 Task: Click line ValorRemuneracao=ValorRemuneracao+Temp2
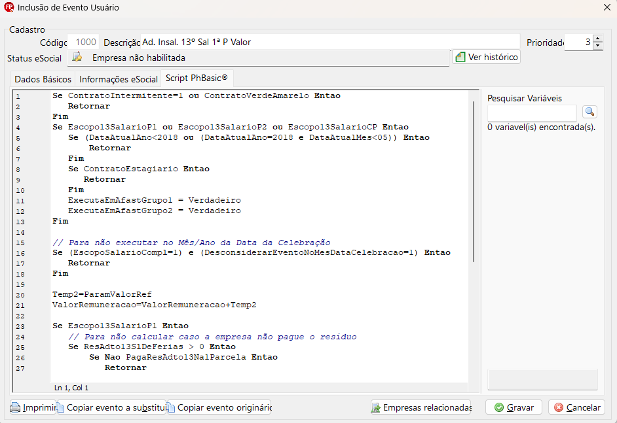click(155, 305)
